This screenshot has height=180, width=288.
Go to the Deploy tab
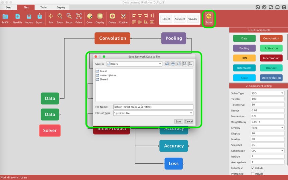click(61, 7)
